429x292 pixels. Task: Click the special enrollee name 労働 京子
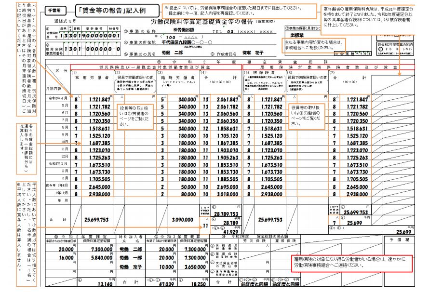(x=131, y=267)
